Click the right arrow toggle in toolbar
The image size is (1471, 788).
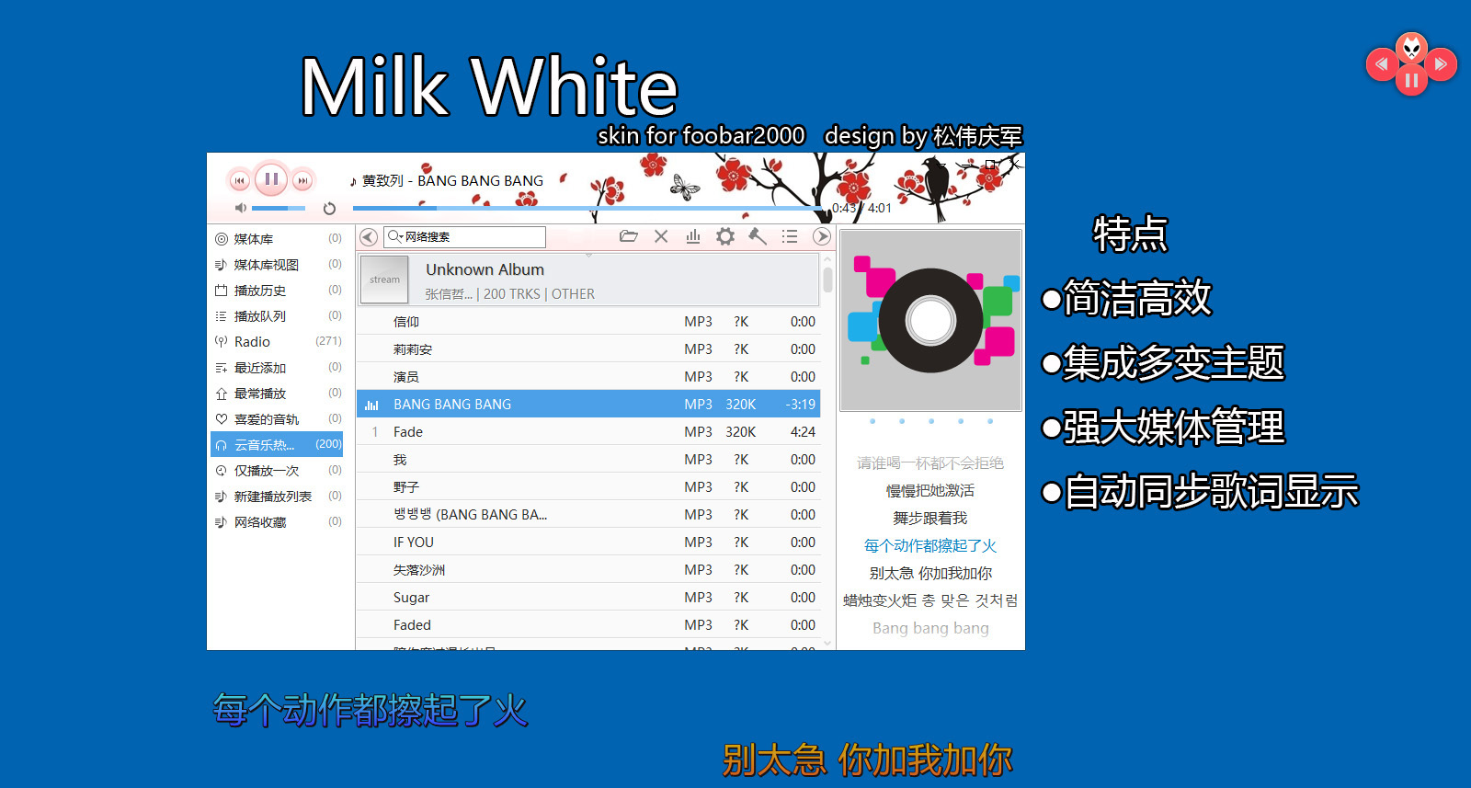click(x=822, y=236)
